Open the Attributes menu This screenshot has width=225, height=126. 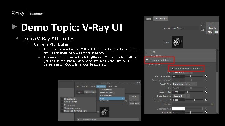[101, 86]
